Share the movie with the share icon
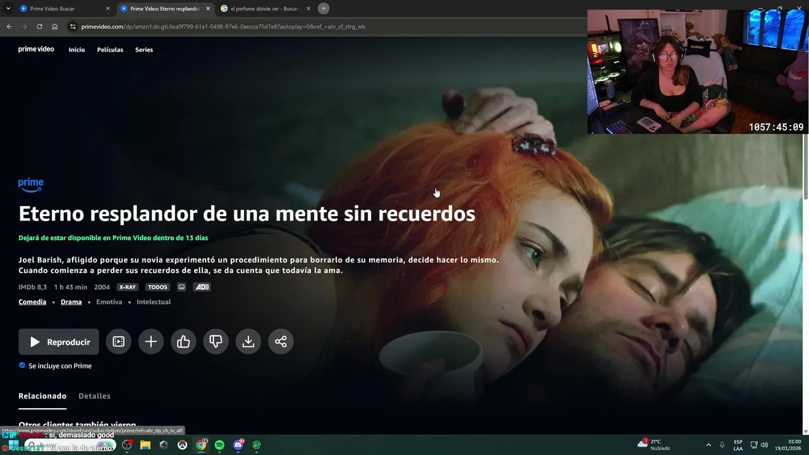The image size is (809, 455). [281, 342]
